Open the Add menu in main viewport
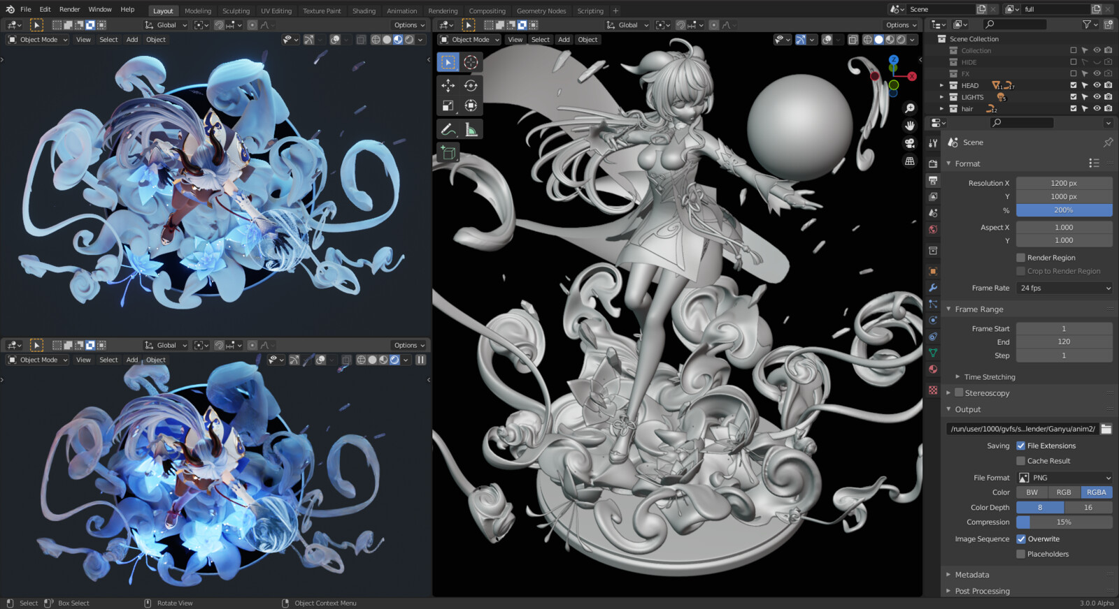The width and height of the screenshot is (1119, 609). (x=564, y=40)
